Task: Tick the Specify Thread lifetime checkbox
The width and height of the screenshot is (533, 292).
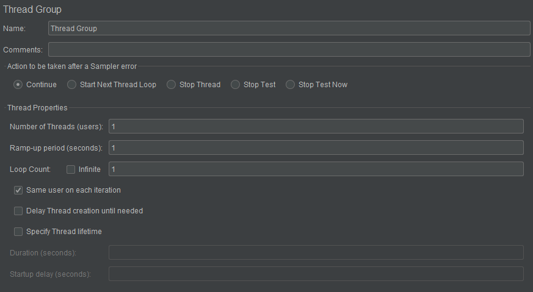Action: point(18,232)
